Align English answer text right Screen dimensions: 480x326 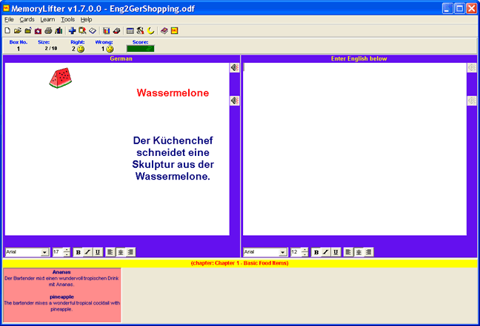369,252
